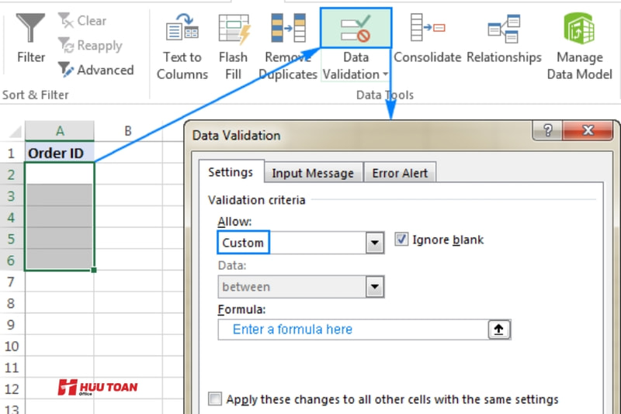This screenshot has width=621, height=414.
Task: Click the Data Validation icon
Action: click(x=356, y=29)
